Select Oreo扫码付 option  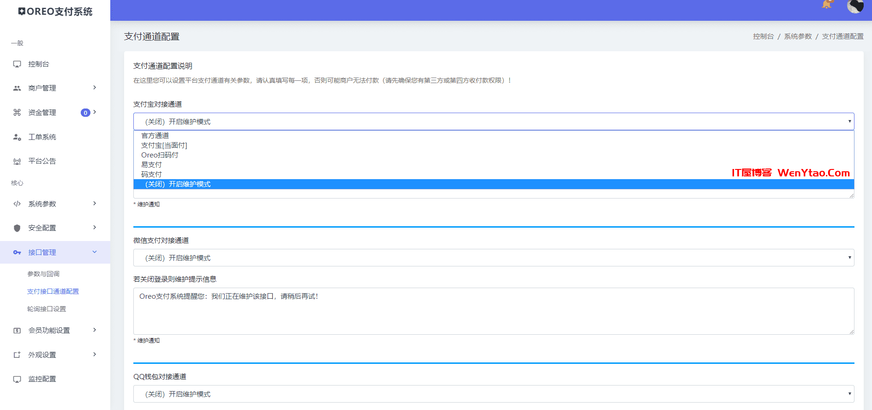pyautogui.click(x=494, y=155)
